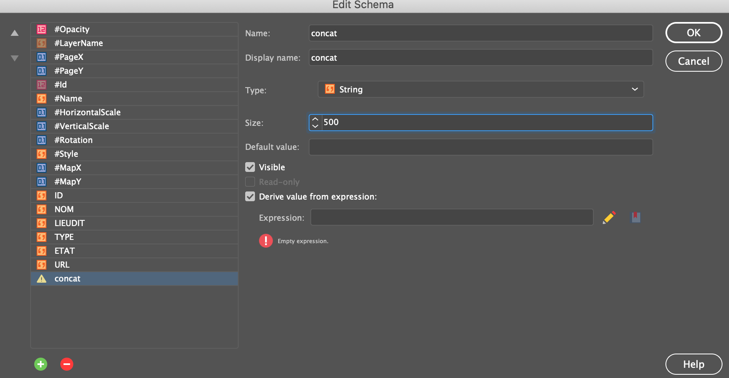The width and height of the screenshot is (729, 378).
Task: Select the LIEUDIT attribute row
Action: (70, 223)
